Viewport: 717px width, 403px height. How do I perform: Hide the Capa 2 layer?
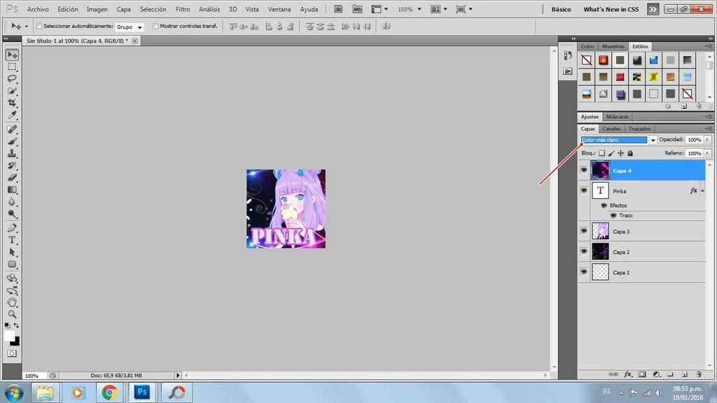[x=584, y=251]
